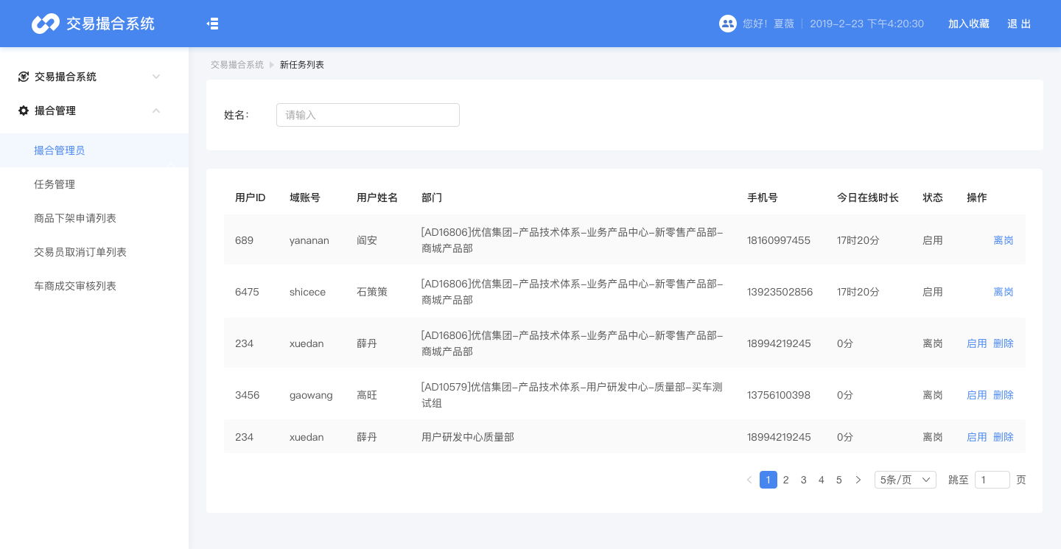Click the name 高旺
The height and width of the screenshot is (549, 1061).
click(367, 395)
